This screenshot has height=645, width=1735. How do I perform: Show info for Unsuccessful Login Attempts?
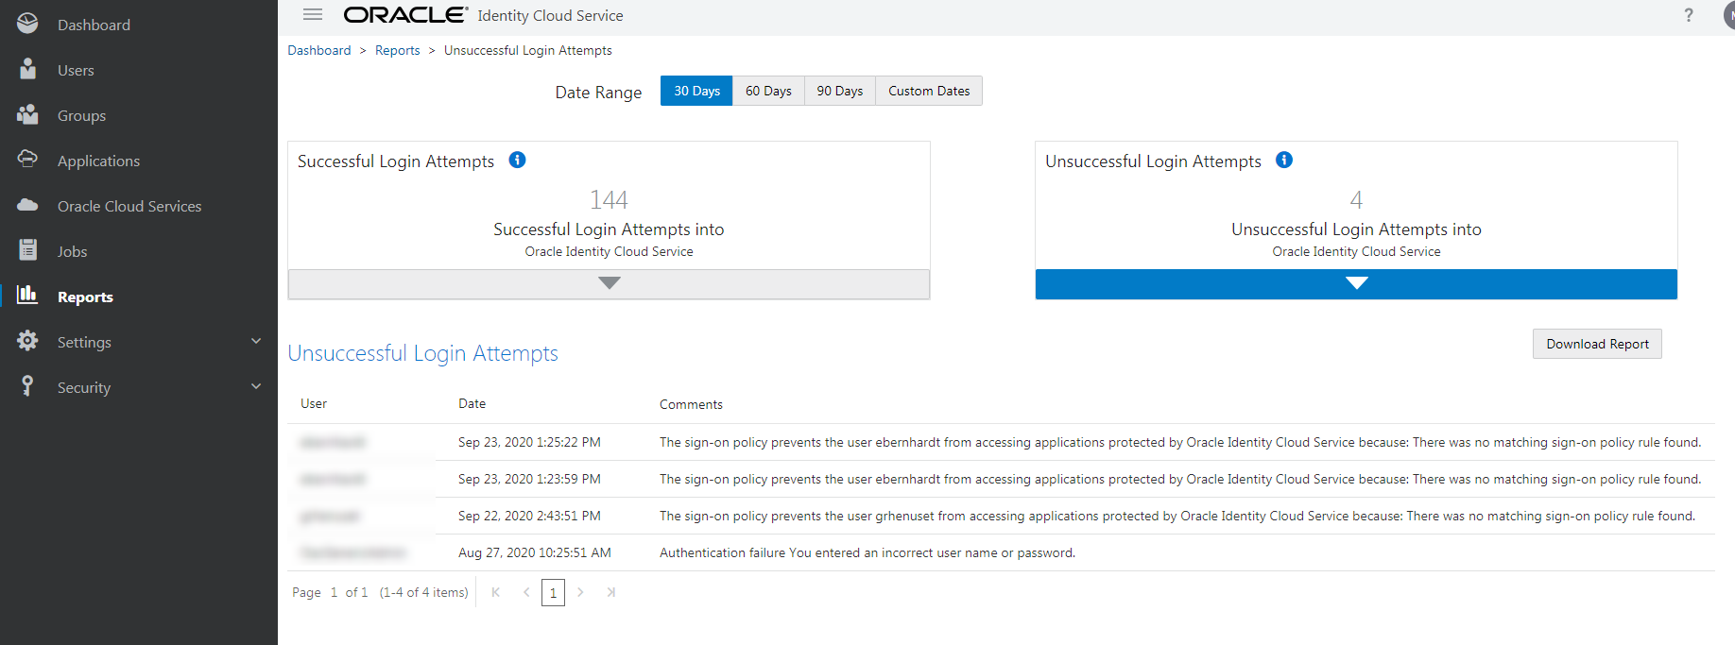pyautogui.click(x=1284, y=160)
